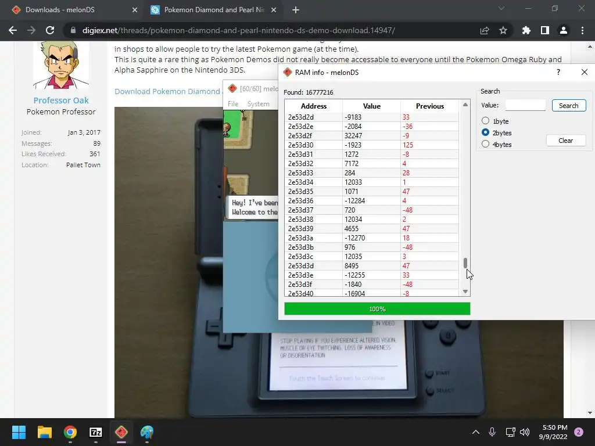The width and height of the screenshot is (595, 446).
Task: Click Professor Oak's avatar image
Action: [61, 64]
